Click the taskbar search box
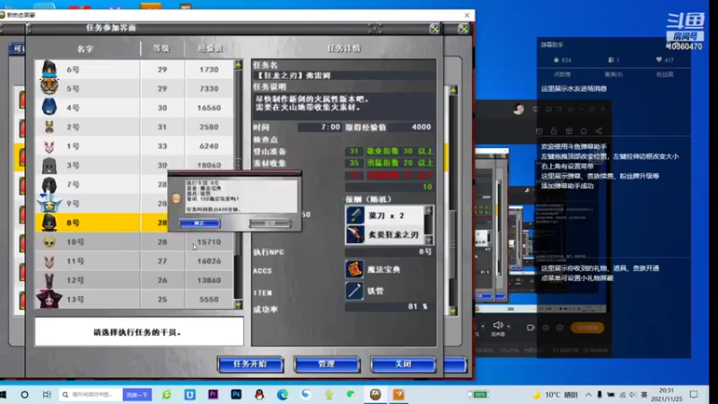Image resolution: width=718 pixels, height=404 pixels. [x=91, y=394]
